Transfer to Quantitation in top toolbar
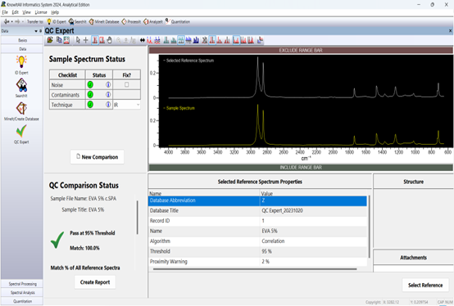Image resolution: width=454 pixels, height=306 pixels. [178, 21]
